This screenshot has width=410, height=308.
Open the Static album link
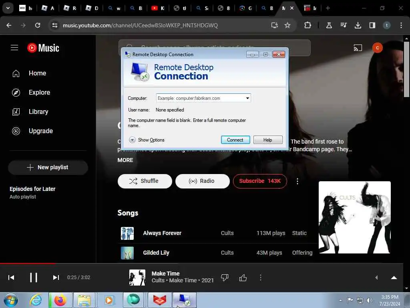(299, 233)
